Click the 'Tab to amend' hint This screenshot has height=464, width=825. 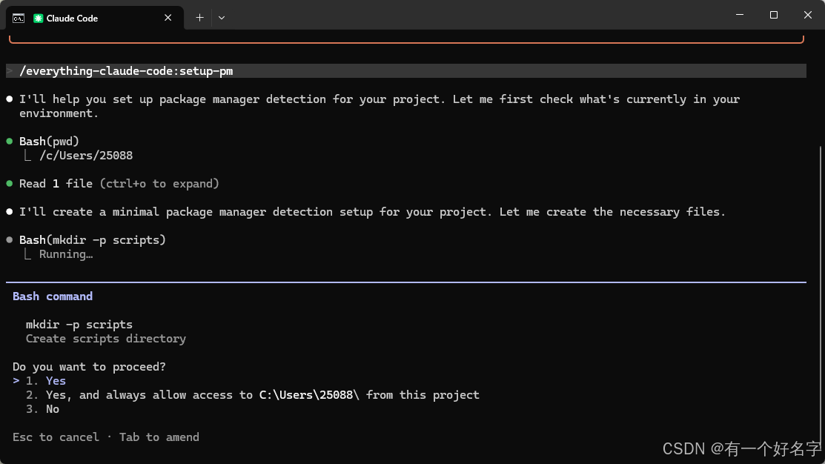pos(159,437)
